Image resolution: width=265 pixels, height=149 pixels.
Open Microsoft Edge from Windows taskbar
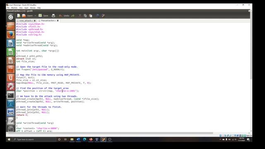(84, 139)
